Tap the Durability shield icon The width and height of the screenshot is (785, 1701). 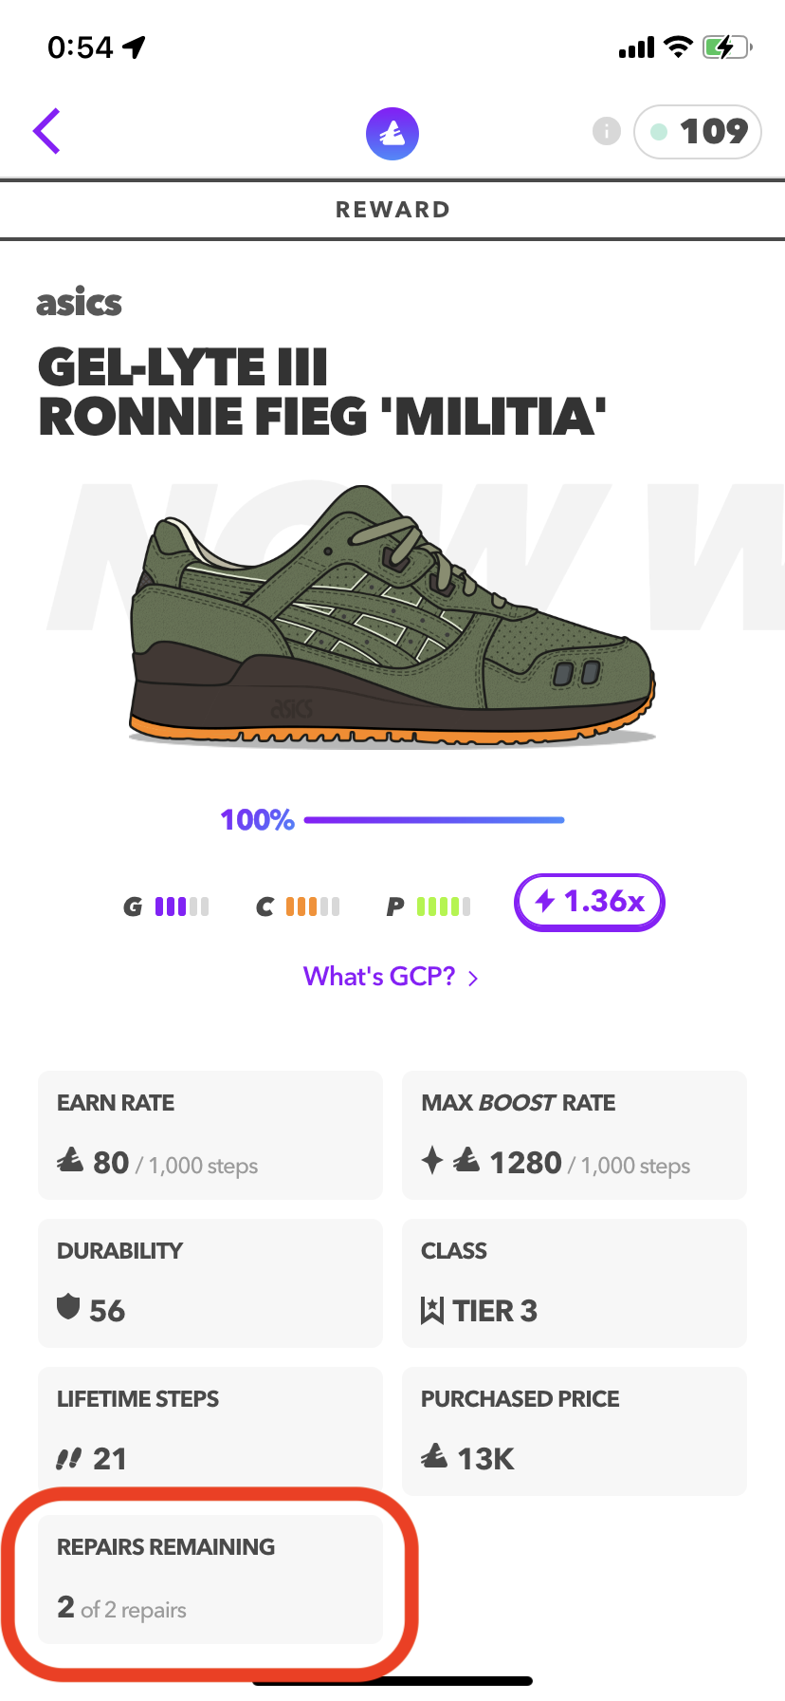[x=68, y=1307]
